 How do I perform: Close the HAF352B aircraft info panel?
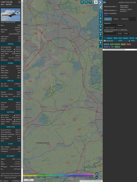tap(19, 2)
